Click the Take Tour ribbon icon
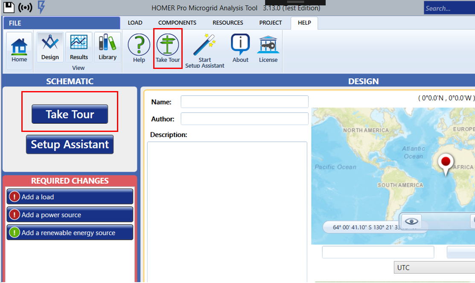 pos(168,49)
